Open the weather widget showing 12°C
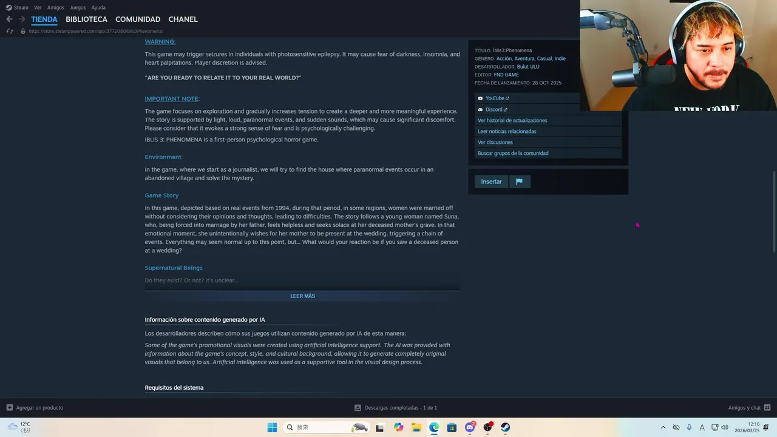This screenshot has height=437, width=777. point(18,427)
